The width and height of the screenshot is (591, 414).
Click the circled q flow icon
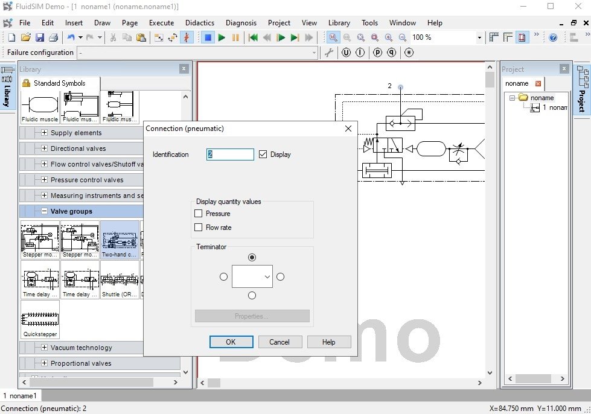coord(392,53)
